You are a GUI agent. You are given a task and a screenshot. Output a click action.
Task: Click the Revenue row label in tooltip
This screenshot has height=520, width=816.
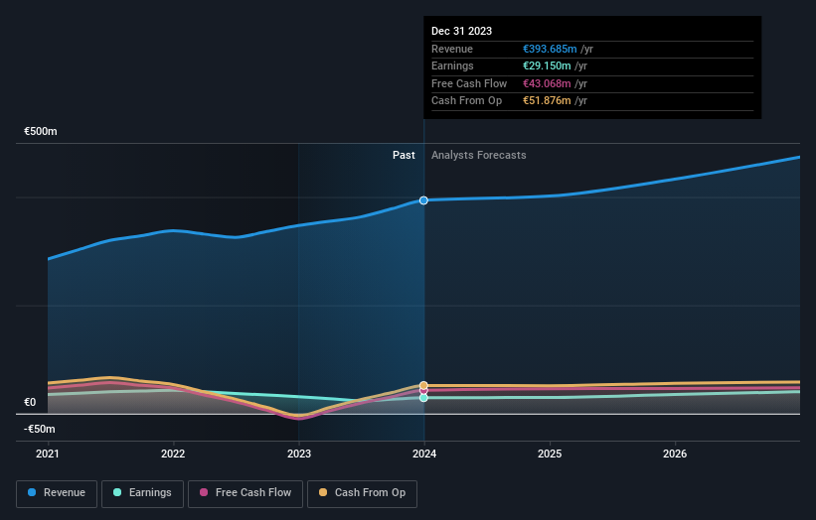pos(452,49)
